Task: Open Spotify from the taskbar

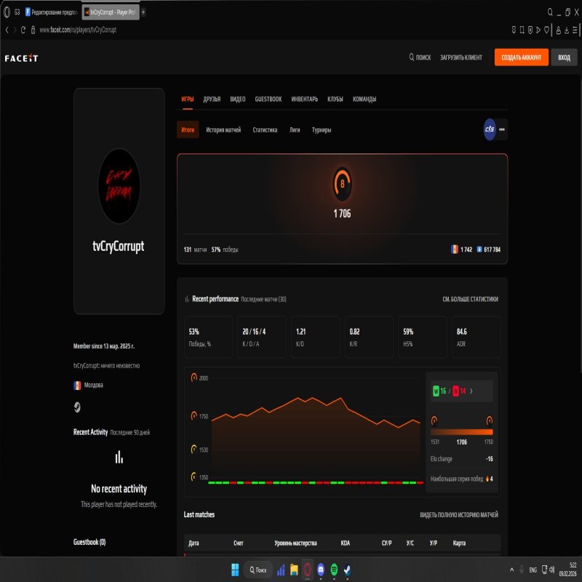Action: pos(333,570)
